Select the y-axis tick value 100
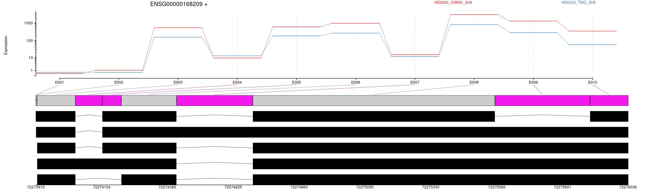 point(29,41)
